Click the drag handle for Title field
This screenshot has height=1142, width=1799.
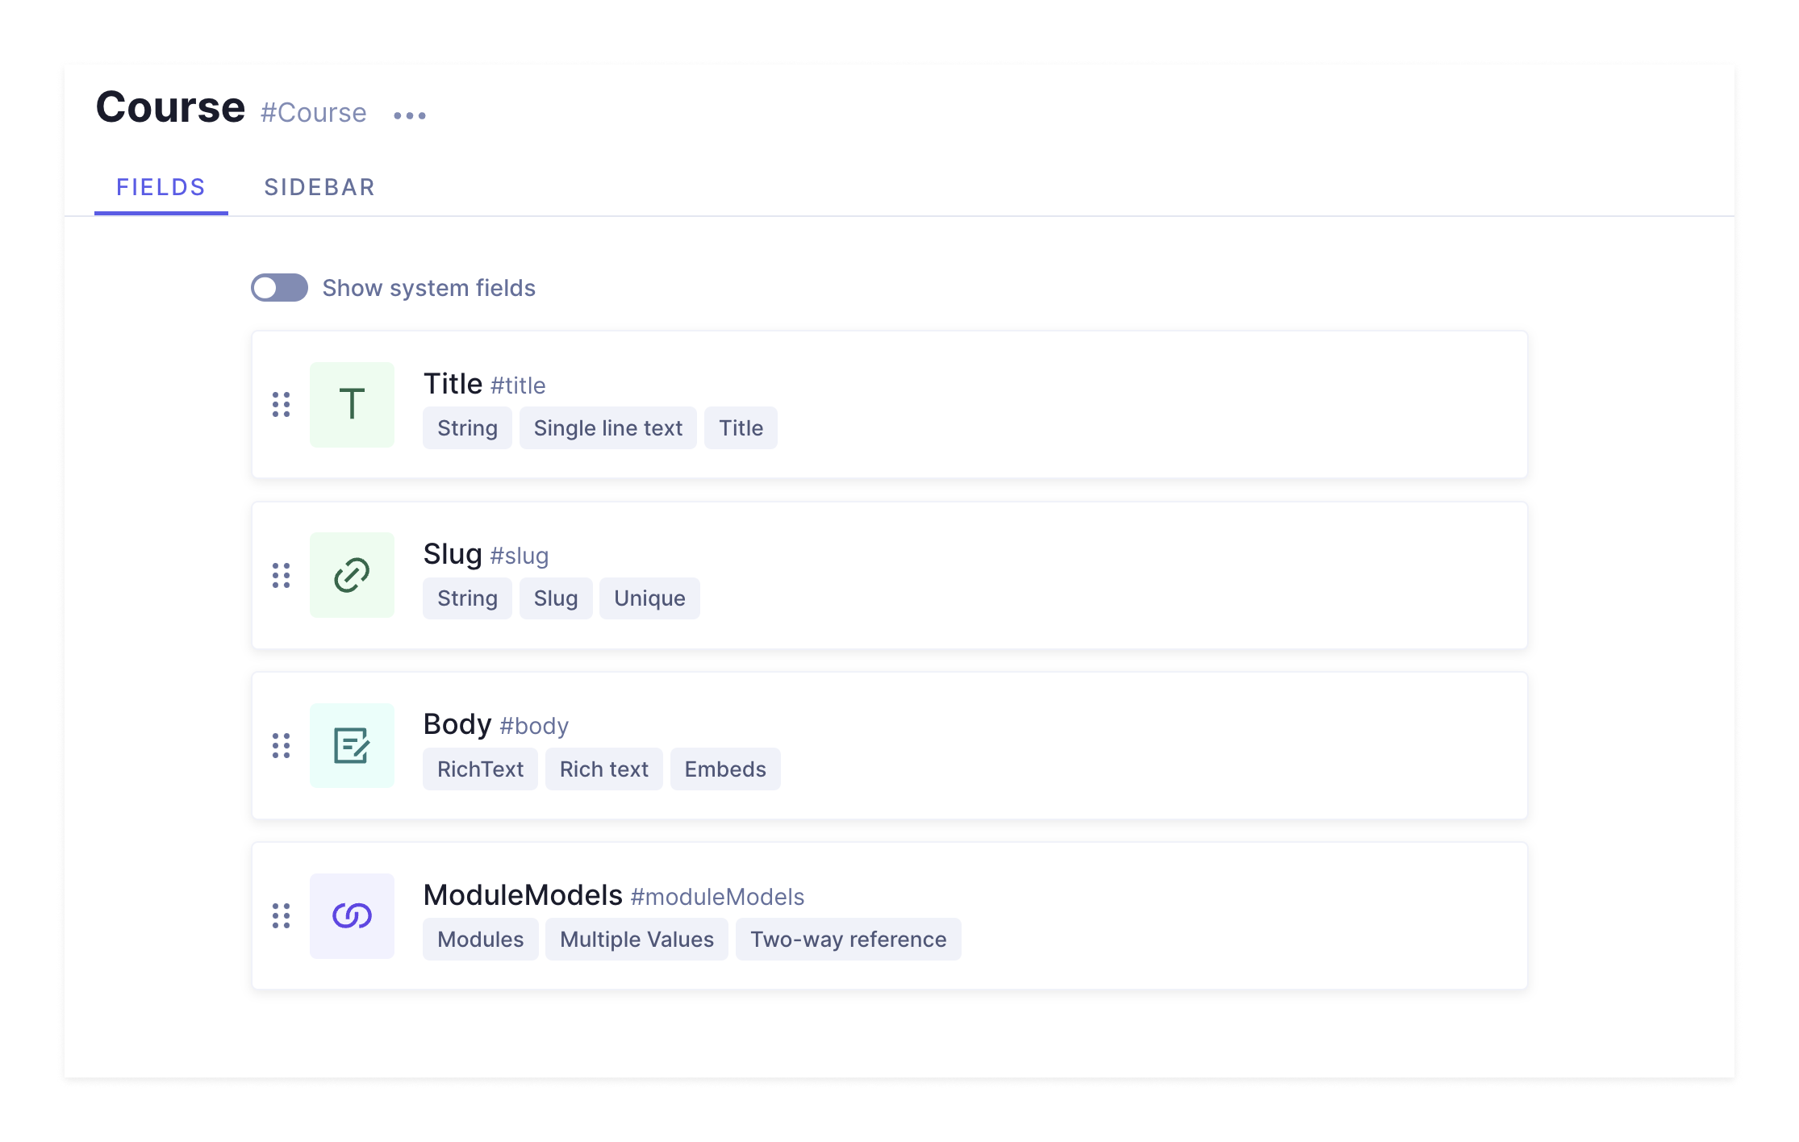point(281,404)
